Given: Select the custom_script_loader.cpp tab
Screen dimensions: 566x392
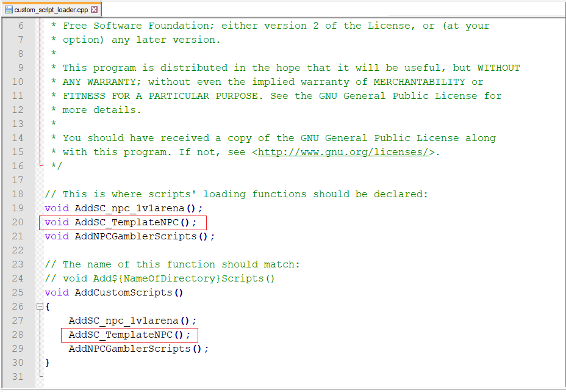Looking at the screenshot, I should pyautogui.click(x=52, y=10).
